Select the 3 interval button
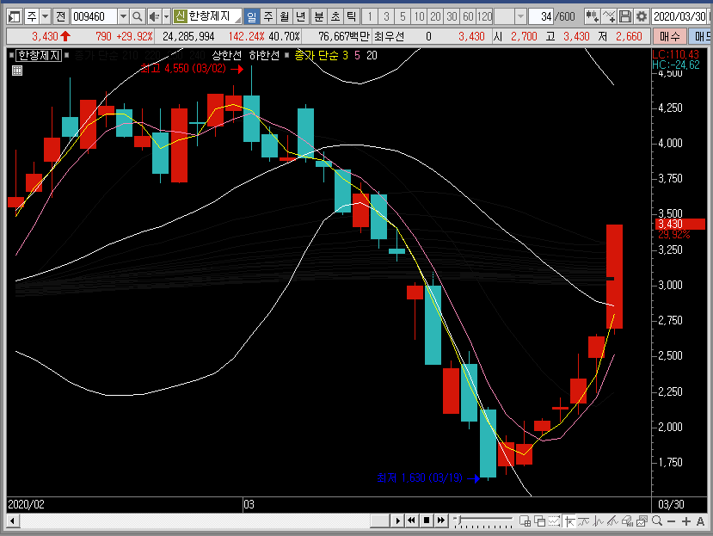Screen dimensions: 713x536 (386, 17)
